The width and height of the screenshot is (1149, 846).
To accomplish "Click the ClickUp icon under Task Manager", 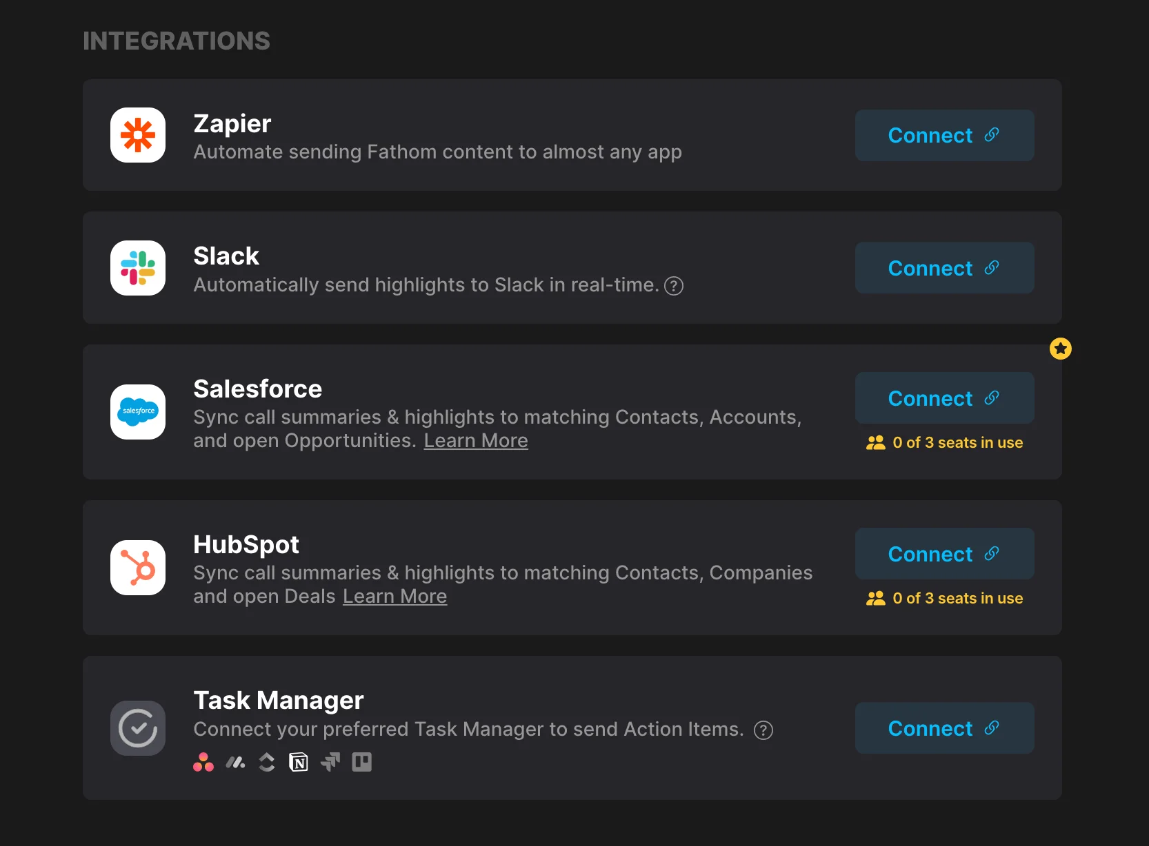I will pyautogui.click(x=267, y=762).
